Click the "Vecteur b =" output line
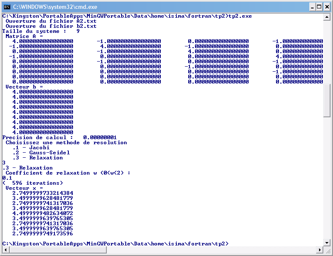Viewport: 333px width, 256px height. [24, 87]
